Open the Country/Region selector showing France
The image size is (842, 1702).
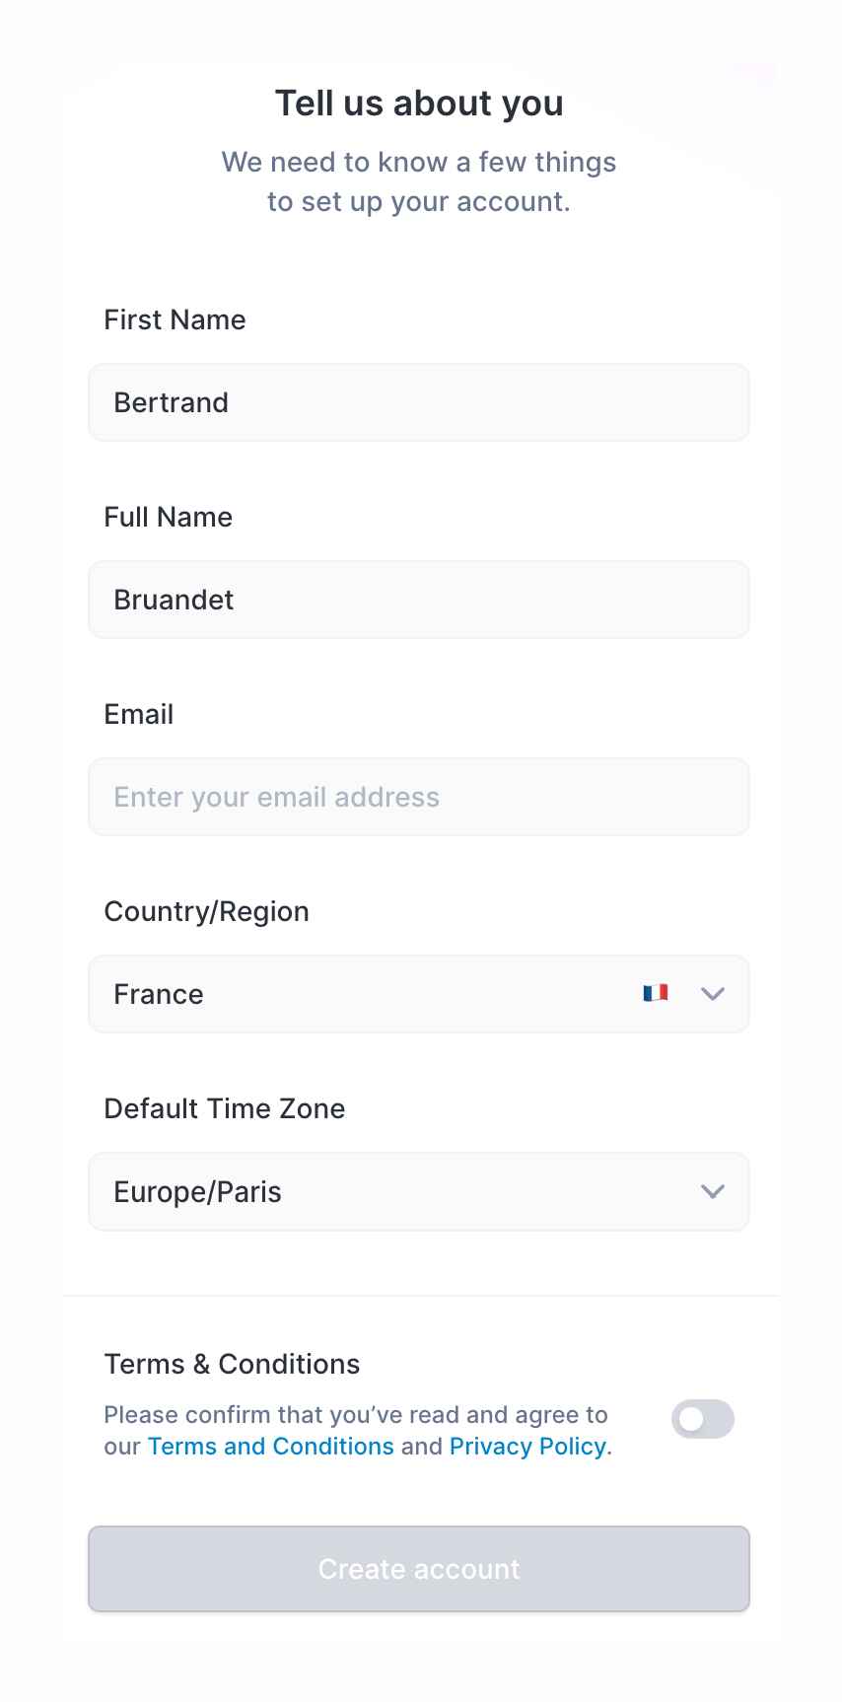coord(419,994)
